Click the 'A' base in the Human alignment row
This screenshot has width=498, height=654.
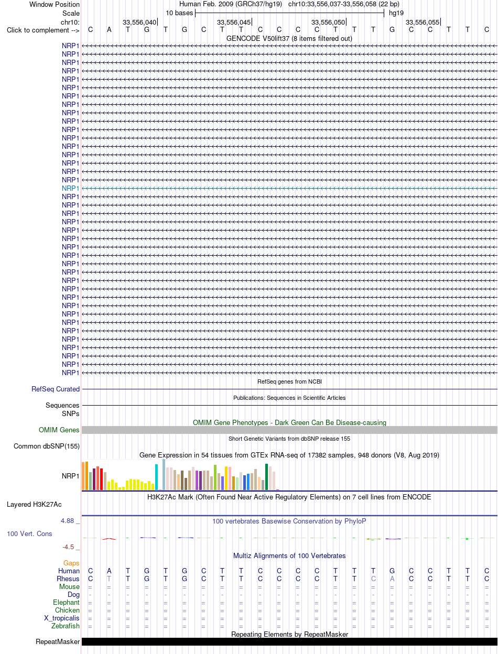tap(109, 571)
